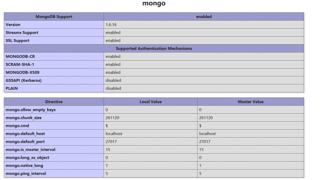Select 'mongo.default_host' directive
The width and height of the screenshot is (320, 180).
tap(25, 133)
